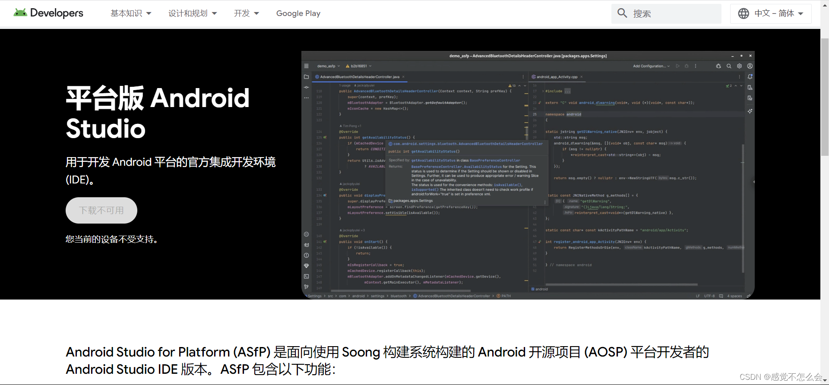Click BasePreferenceController link in doc popup
829x385 pixels.
[x=495, y=160]
